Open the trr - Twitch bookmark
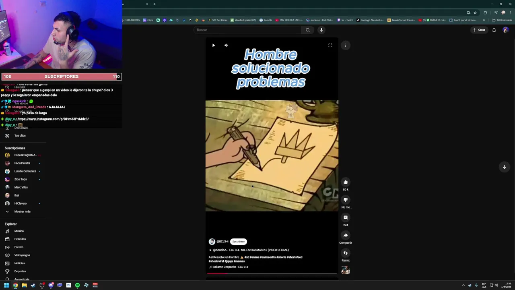This screenshot has width=515, height=290. pyautogui.click(x=345, y=20)
